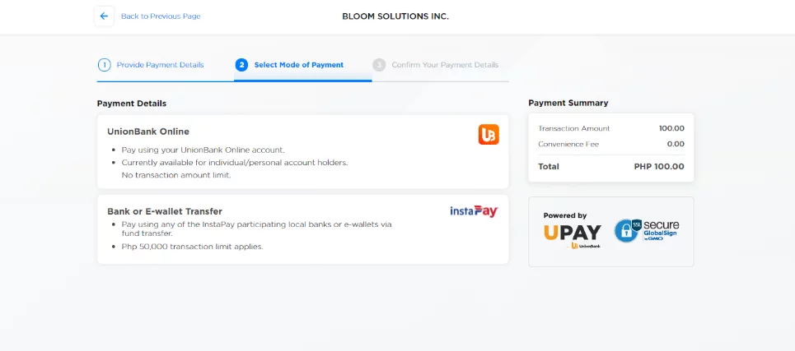Image resolution: width=795 pixels, height=351 pixels.
Task: Click the InstaPay logo
Action: pos(474,211)
